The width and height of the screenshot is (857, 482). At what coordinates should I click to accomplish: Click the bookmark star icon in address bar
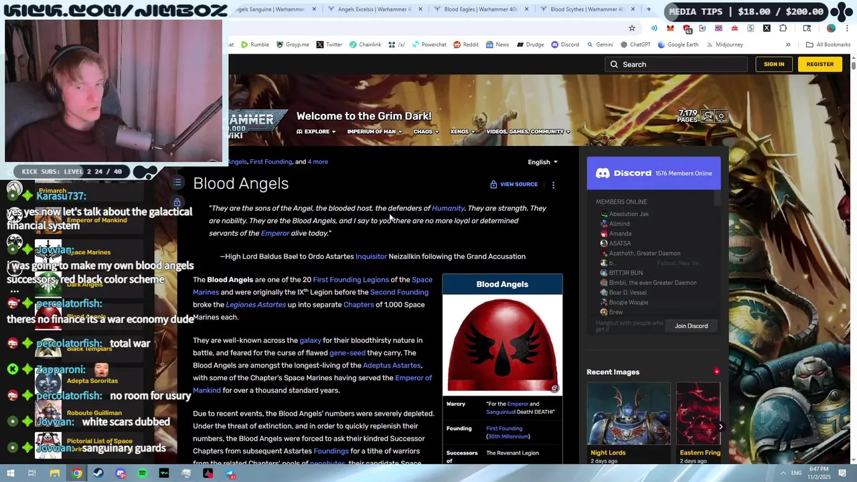tap(631, 28)
